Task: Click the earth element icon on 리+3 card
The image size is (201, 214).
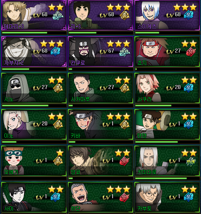Action: tap(124, 16)
